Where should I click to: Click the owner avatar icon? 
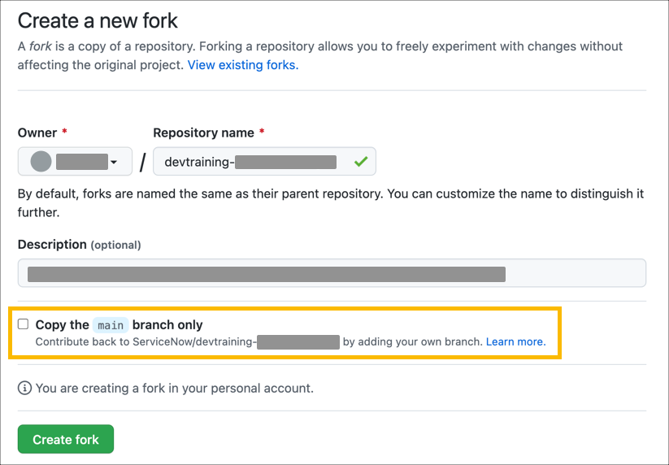point(41,162)
